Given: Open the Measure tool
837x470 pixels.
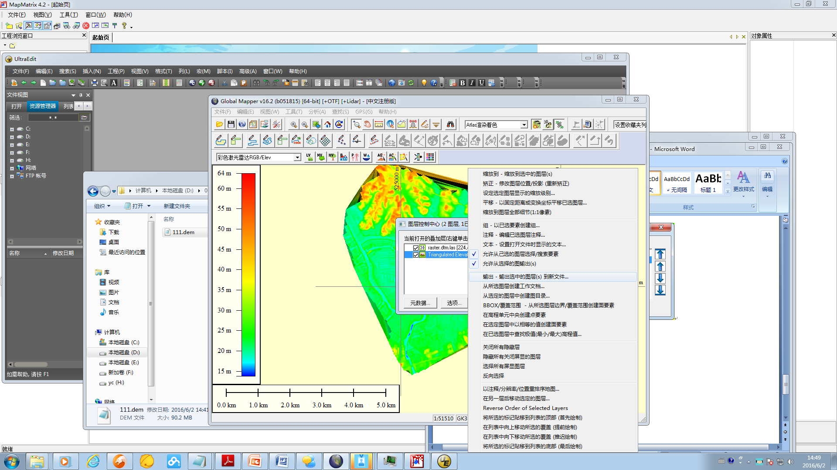Looking at the screenshot, I should pos(378,124).
